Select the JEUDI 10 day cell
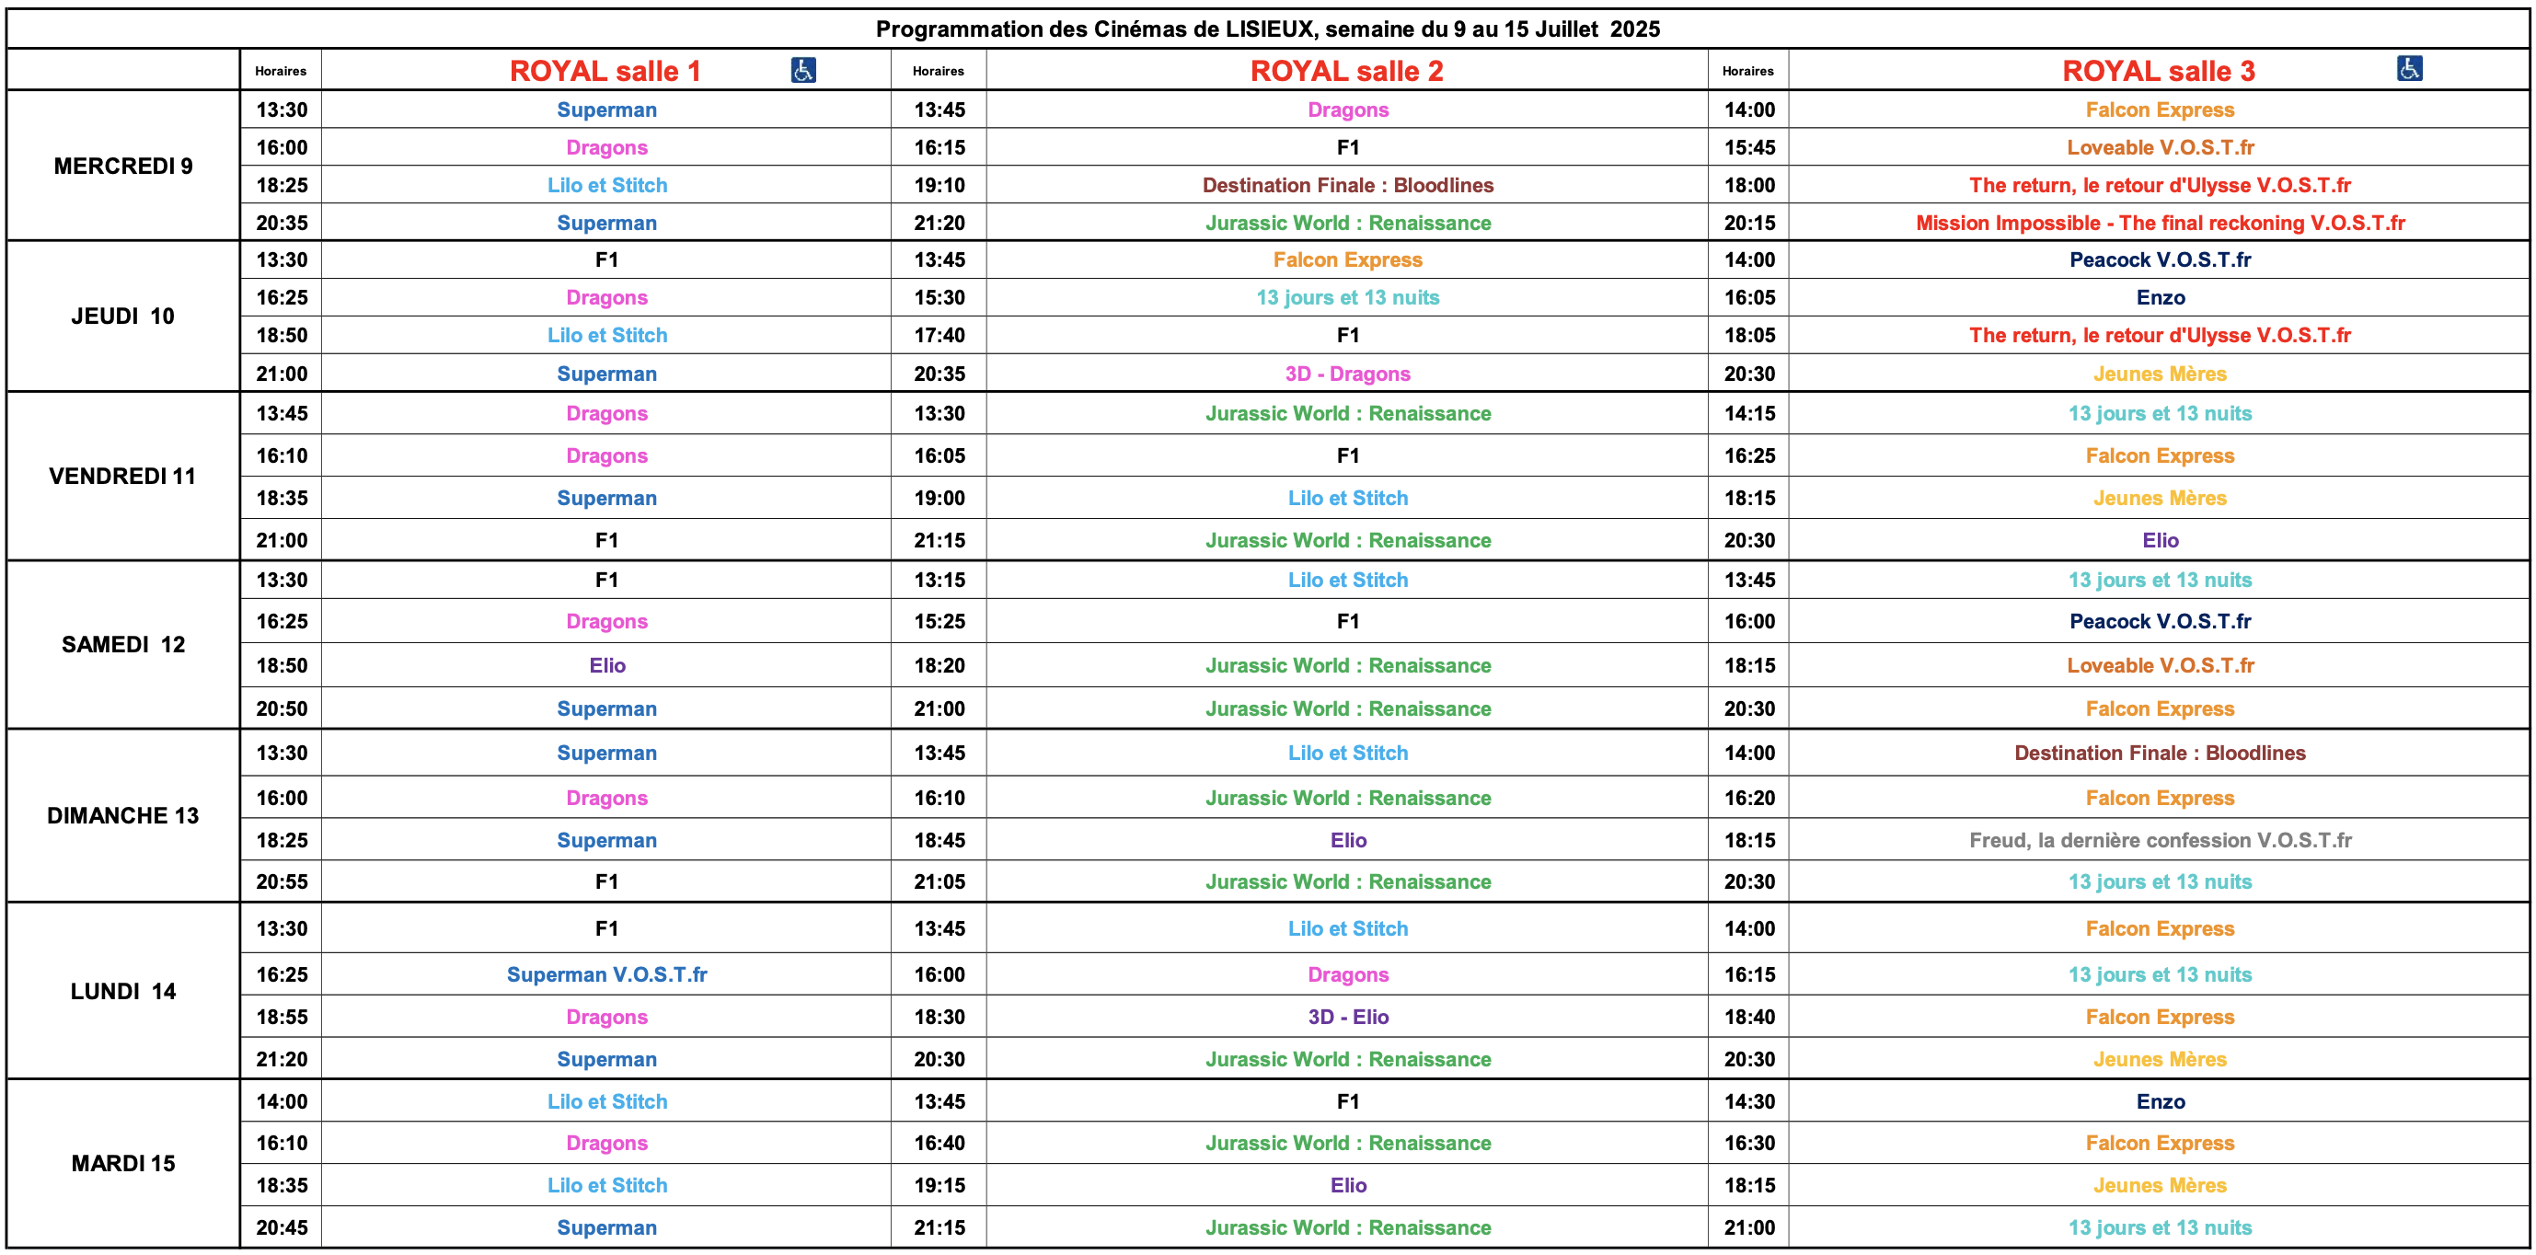2536x1255 pixels. tap(123, 316)
